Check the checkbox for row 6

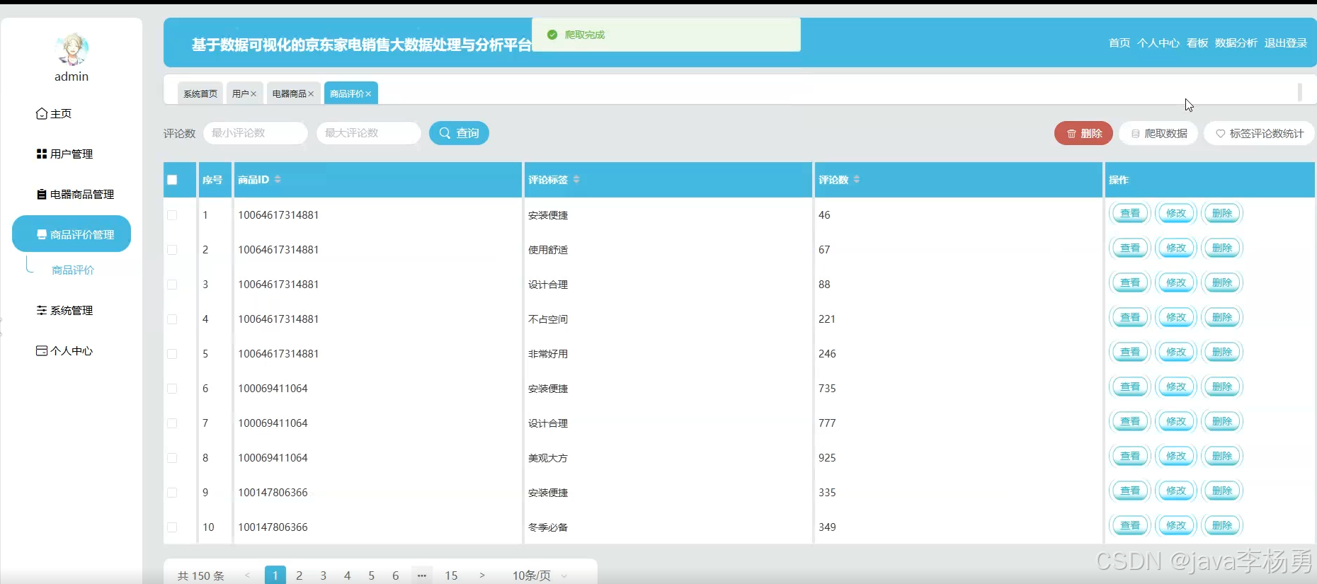click(x=172, y=389)
